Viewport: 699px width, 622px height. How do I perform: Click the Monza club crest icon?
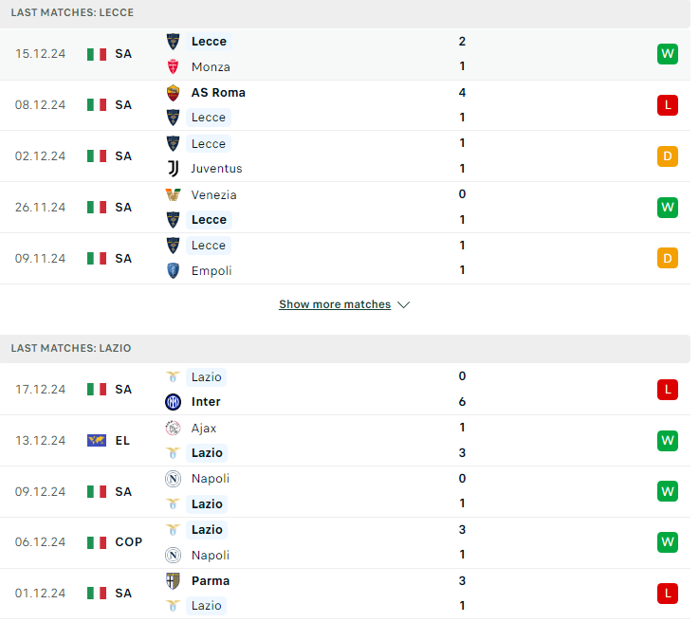coord(175,67)
